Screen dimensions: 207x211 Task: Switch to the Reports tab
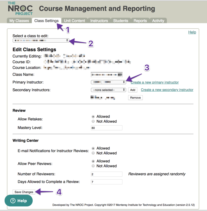pos(140,21)
